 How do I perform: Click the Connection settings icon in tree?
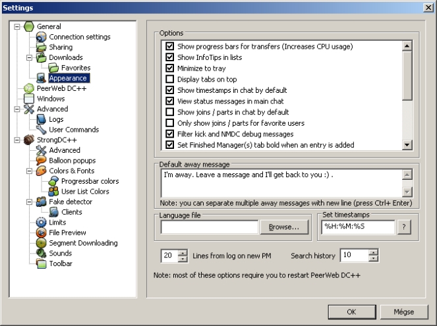click(41, 37)
